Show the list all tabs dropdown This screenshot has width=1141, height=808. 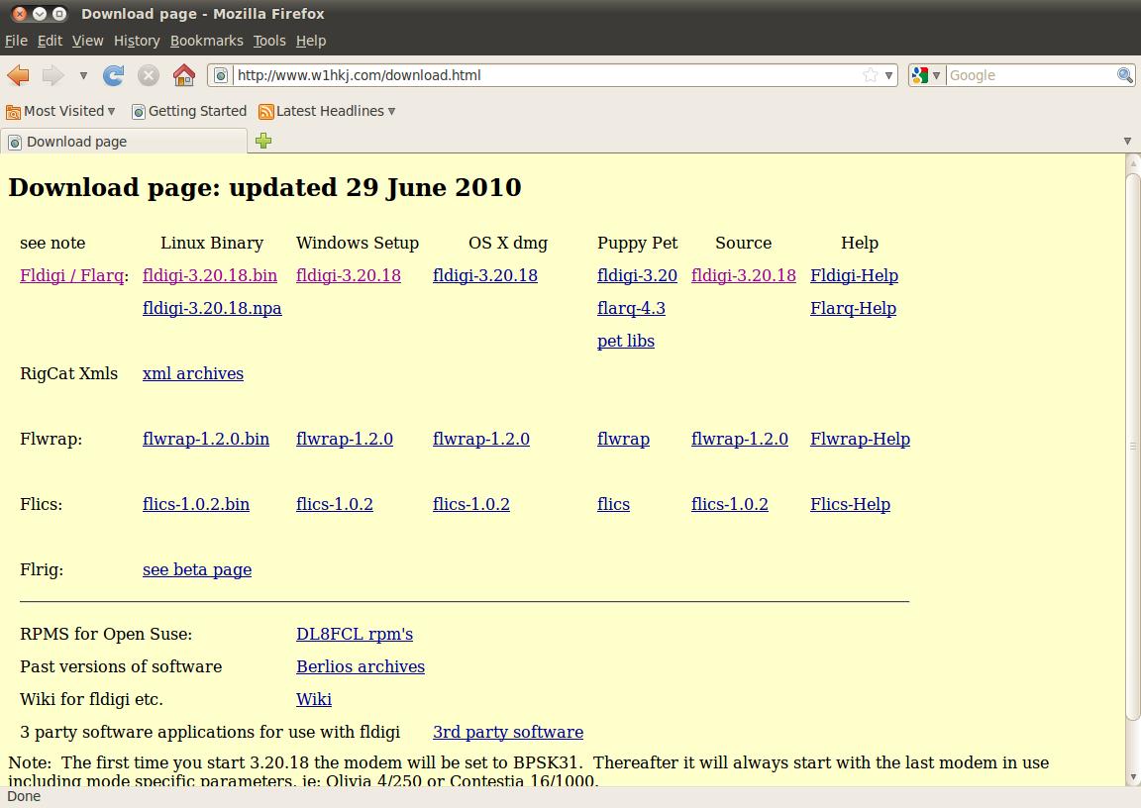[1127, 141]
